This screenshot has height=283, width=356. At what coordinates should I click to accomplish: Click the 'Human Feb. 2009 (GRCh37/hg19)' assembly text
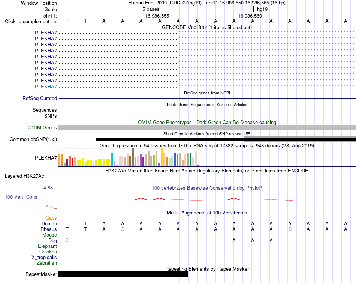click(x=165, y=3)
